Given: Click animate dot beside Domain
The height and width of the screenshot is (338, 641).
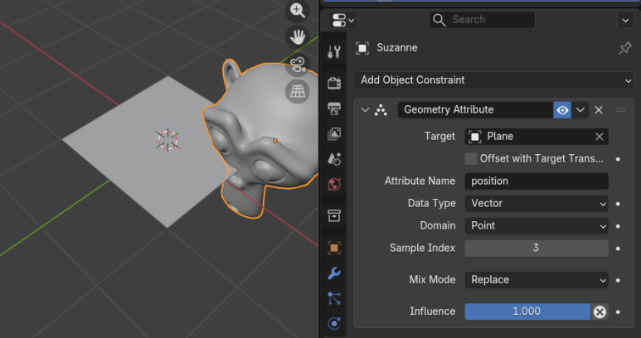Looking at the screenshot, I should (618, 226).
